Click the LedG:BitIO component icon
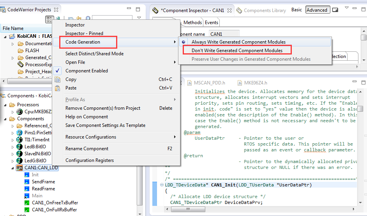This screenshot has width=367, height=216. 19,161
